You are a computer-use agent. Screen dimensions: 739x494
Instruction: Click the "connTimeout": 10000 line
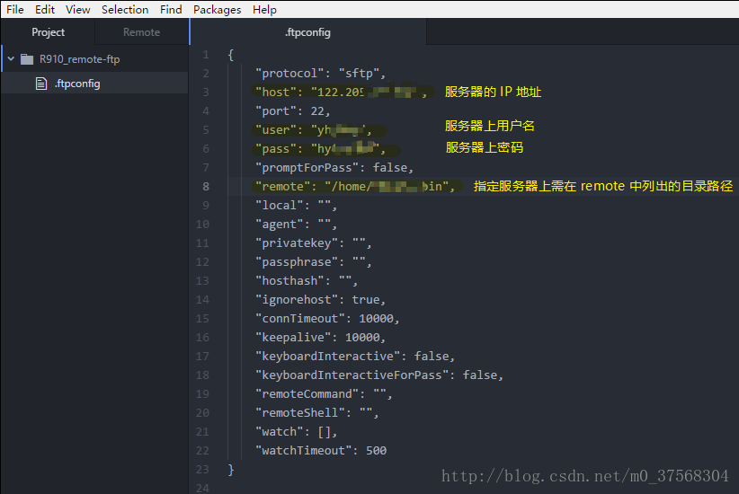(327, 318)
